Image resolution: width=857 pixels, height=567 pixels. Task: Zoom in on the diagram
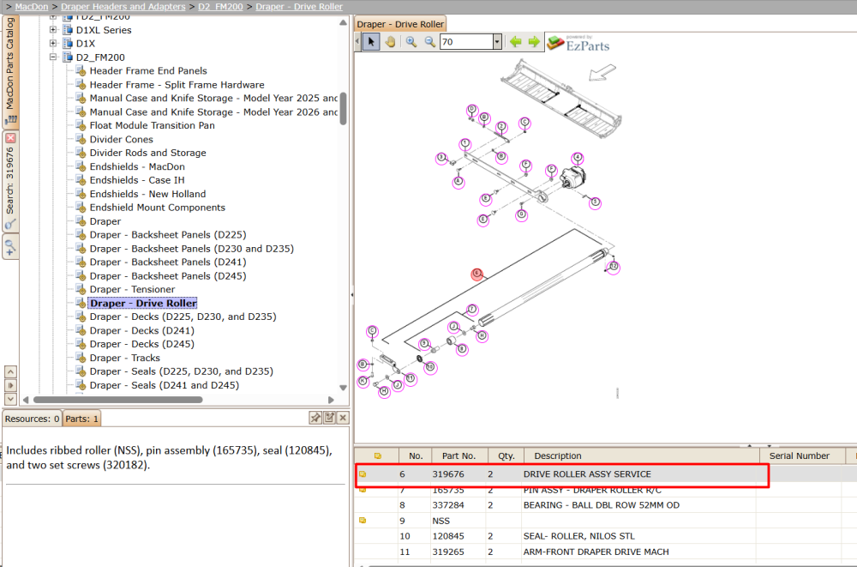pyautogui.click(x=411, y=41)
